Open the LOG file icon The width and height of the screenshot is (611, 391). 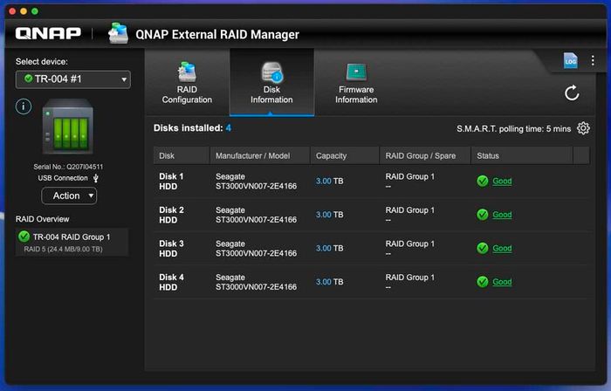[571, 61]
